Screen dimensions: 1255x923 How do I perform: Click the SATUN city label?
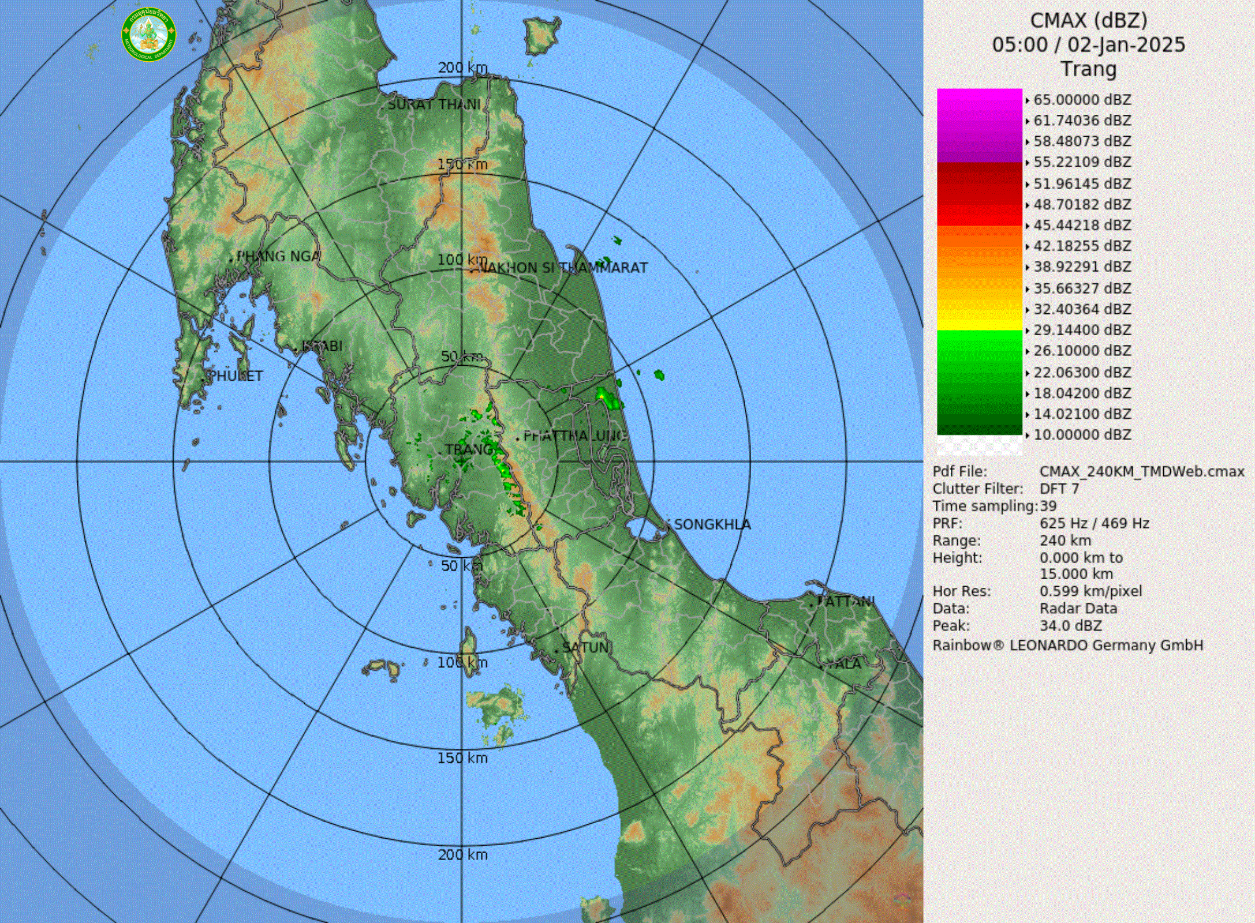585,647
